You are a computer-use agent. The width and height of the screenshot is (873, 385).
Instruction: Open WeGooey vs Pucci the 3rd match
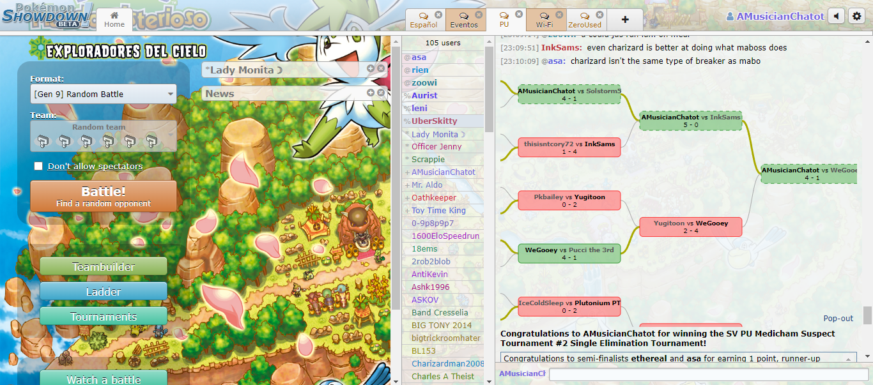click(569, 253)
